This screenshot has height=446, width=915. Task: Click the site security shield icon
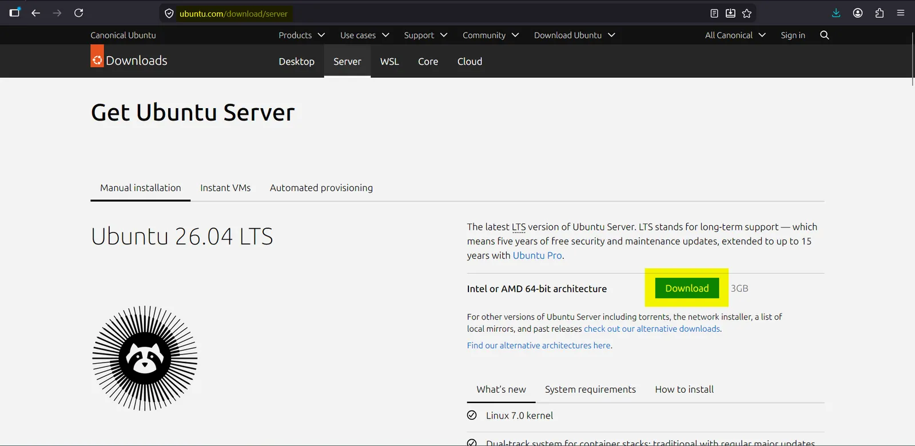[x=169, y=14]
